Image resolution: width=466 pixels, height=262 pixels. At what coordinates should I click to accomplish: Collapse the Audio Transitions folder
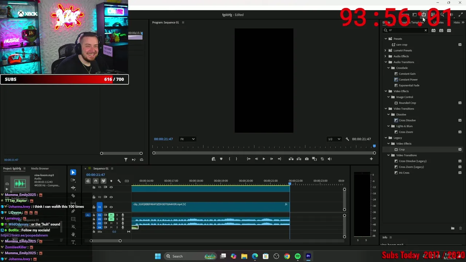pyautogui.click(x=386, y=62)
